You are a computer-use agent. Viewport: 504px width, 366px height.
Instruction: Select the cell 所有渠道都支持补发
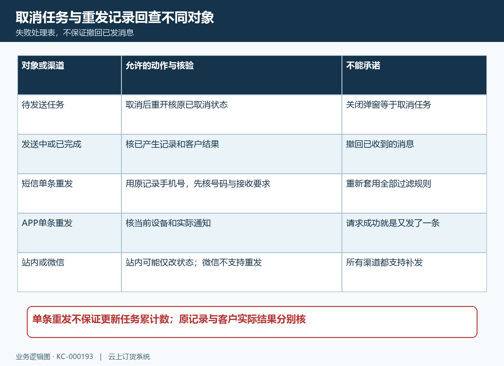click(414, 272)
